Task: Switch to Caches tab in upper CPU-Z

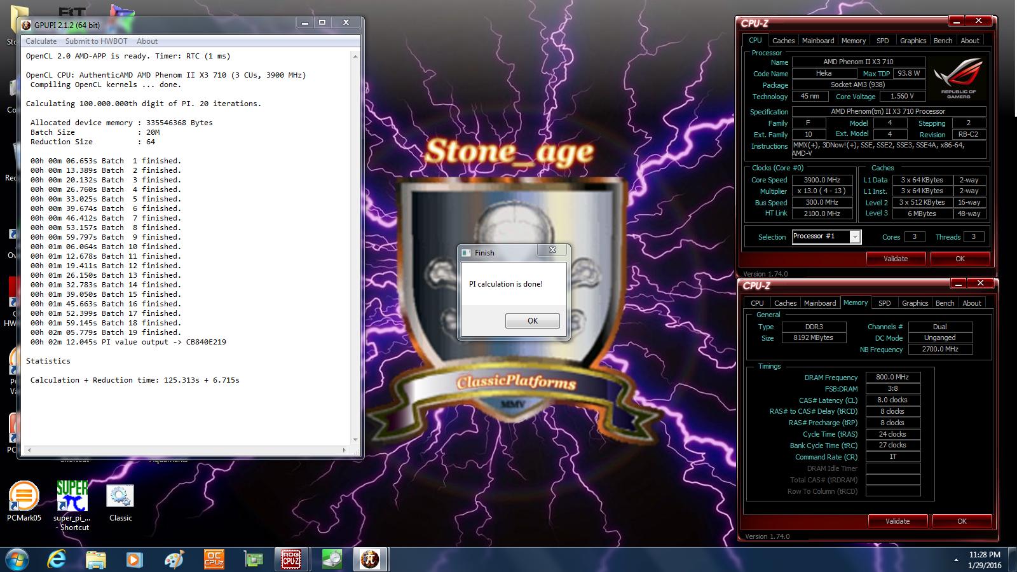Action: [783, 40]
